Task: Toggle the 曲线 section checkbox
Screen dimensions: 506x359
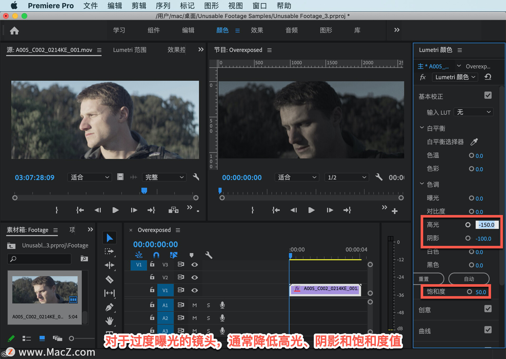Action: coord(488,330)
